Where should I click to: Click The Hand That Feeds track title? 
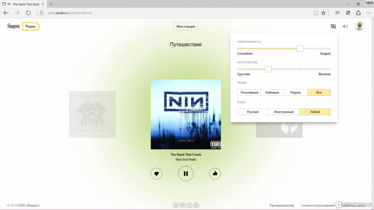[x=186, y=155]
